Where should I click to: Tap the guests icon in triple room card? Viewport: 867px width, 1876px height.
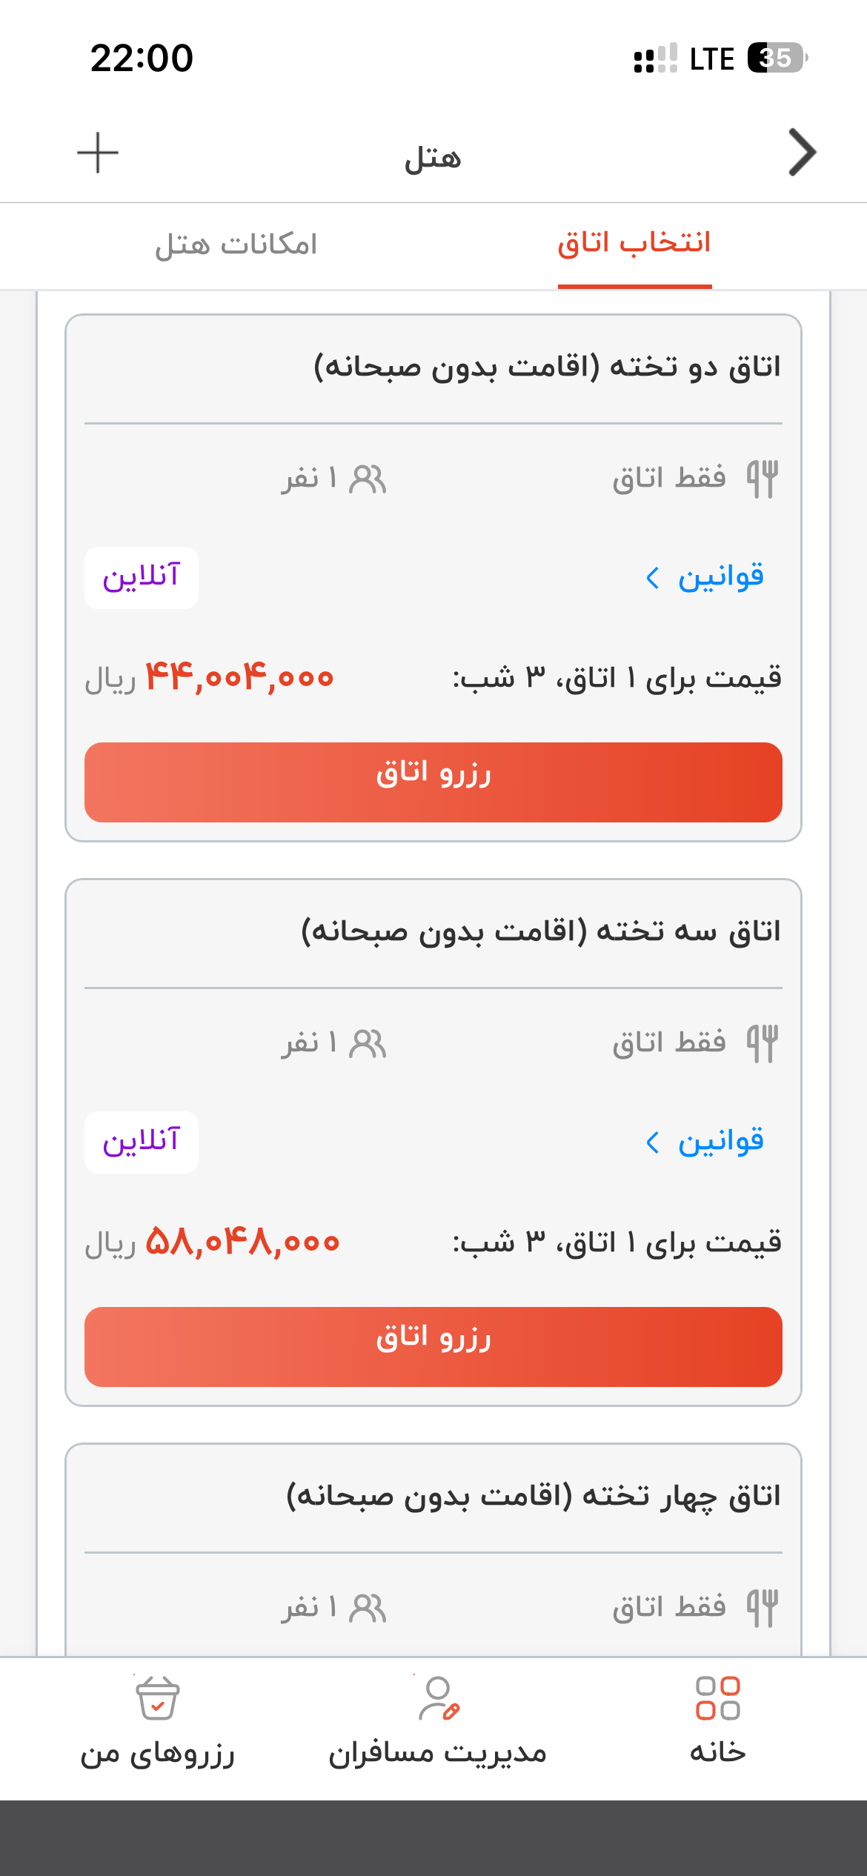368,1044
